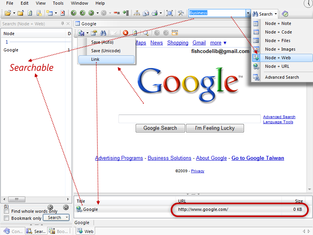Switch to Sear... tab in left panel
This screenshot has height=235, width=313.
point(36,231)
